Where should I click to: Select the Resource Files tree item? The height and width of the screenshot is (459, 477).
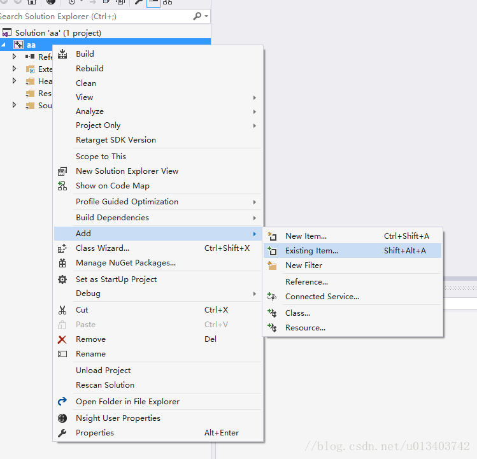click(x=39, y=94)
